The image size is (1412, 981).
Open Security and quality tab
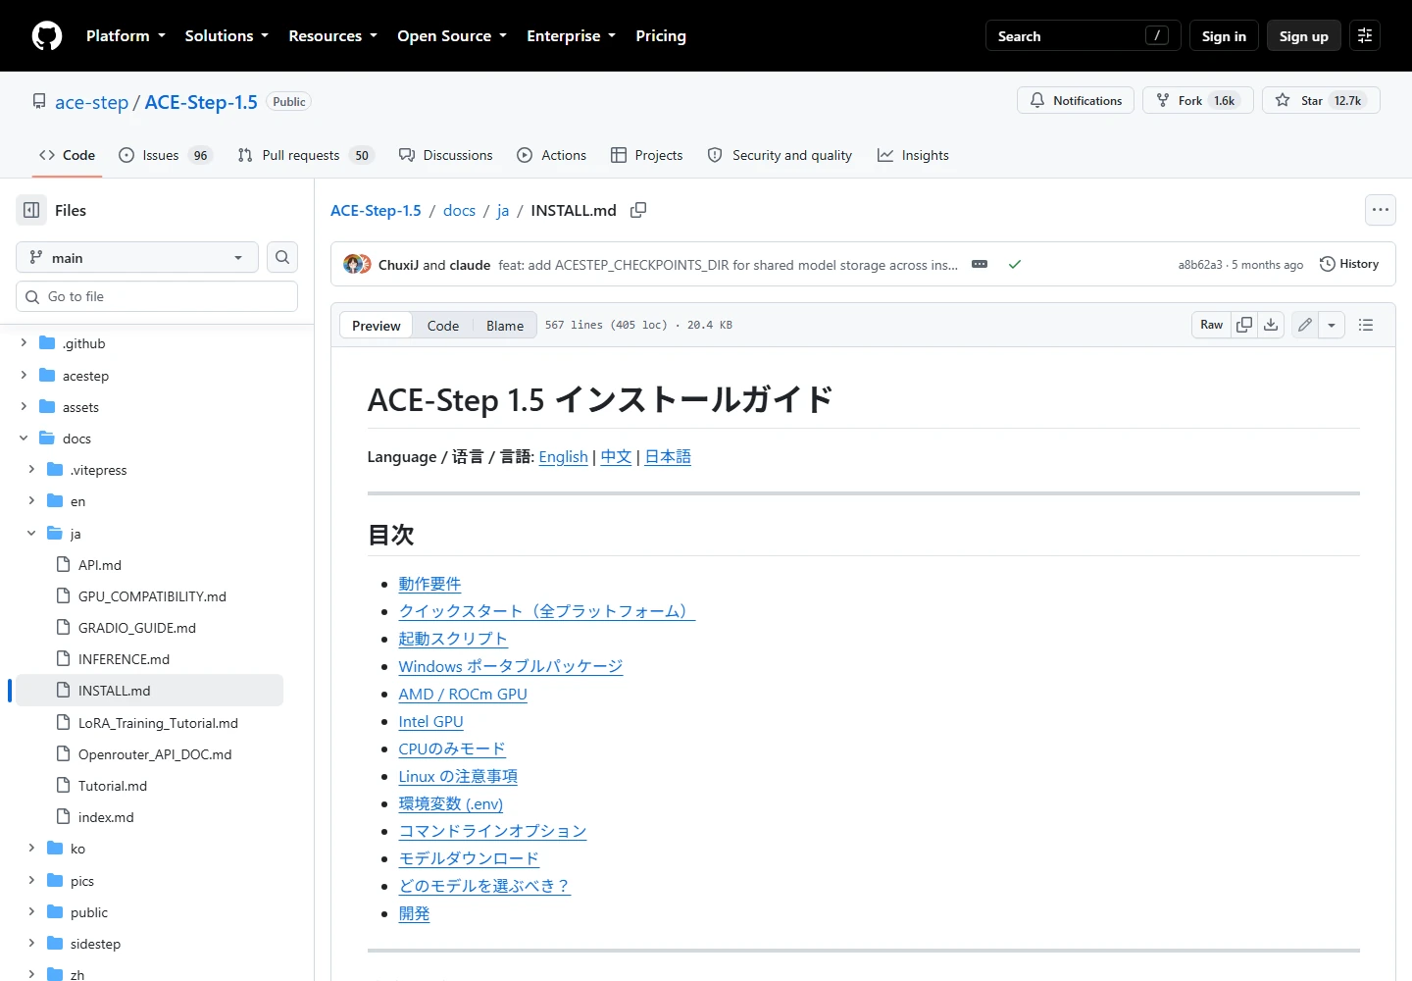780,155
